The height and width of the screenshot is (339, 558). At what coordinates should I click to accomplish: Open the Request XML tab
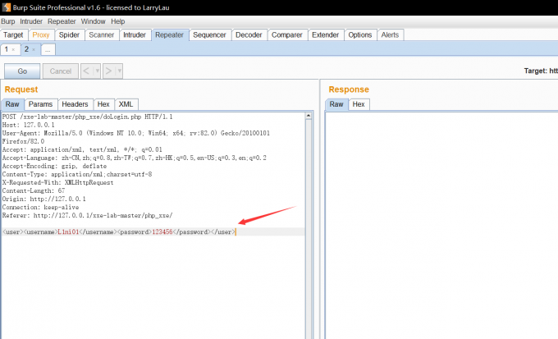126,104
